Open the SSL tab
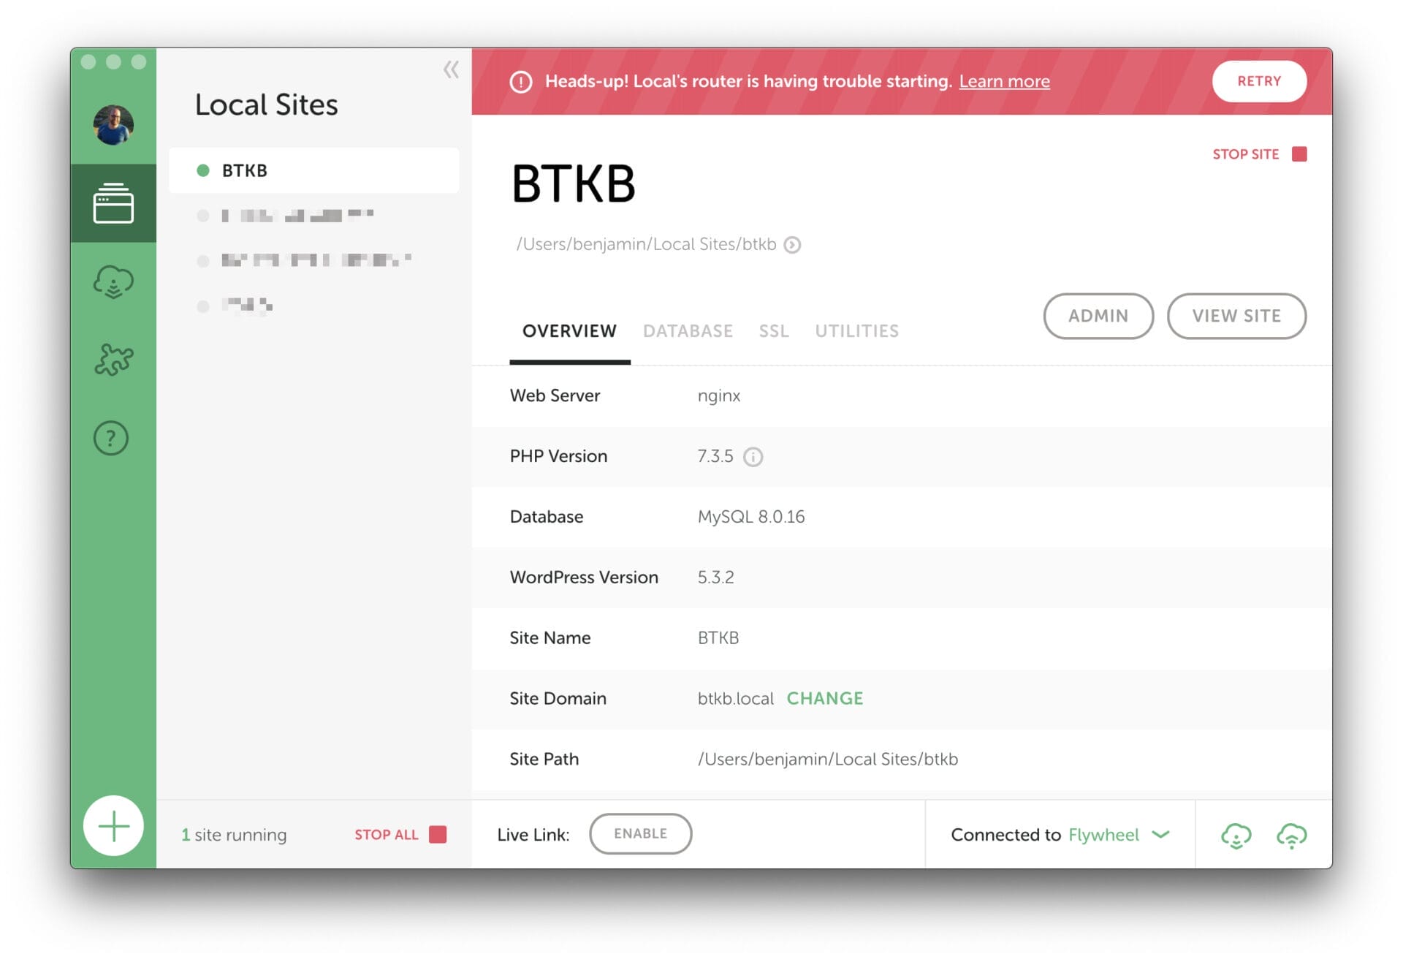Image resolution: width=1403 pixels, height=962 pixels. [x=773, y=331]
